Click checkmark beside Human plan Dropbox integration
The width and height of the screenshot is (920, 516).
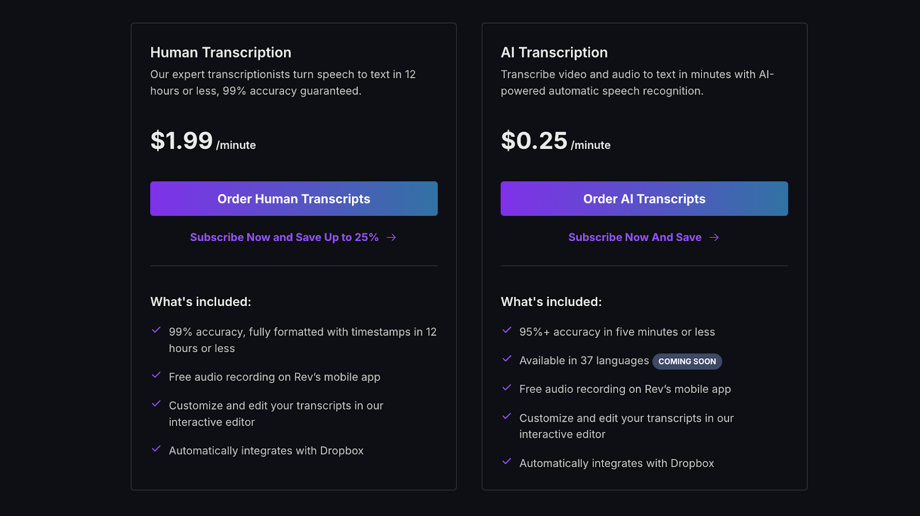pos(156,449)
